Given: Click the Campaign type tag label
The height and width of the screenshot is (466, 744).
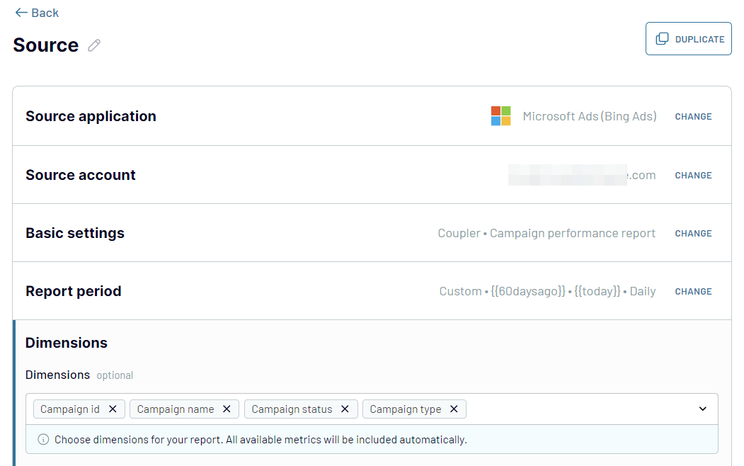Looking at the screenshot, I should click(x=405, y=409).
